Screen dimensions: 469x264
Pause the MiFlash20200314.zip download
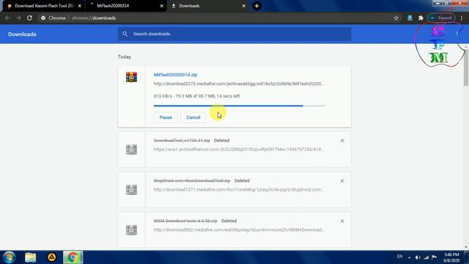pyautogui.click(x=166, y=117)
